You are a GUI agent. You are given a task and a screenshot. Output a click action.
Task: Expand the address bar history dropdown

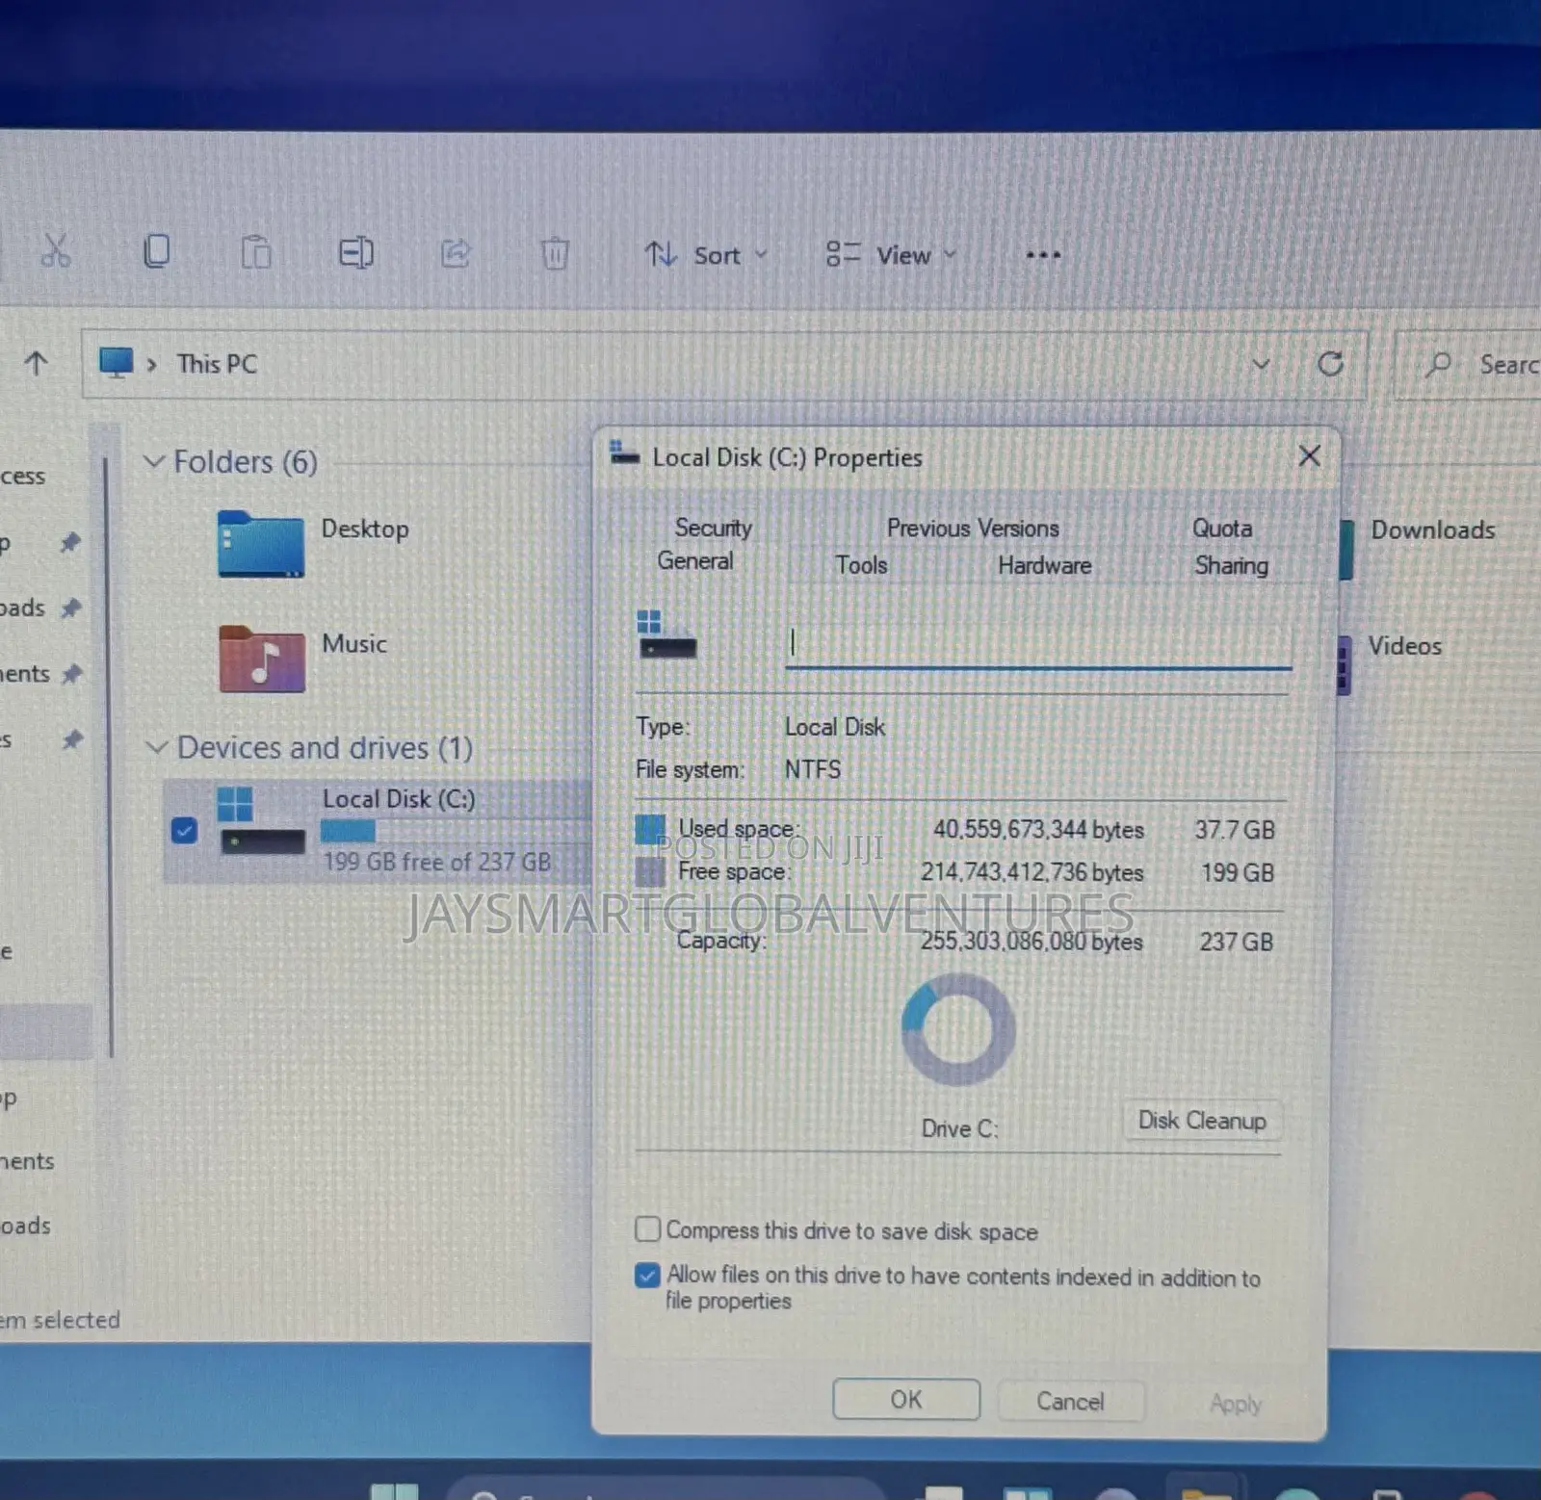point(1261,364)
